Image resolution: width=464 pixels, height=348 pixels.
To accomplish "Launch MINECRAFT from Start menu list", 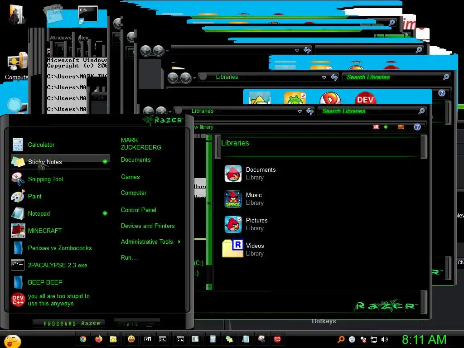I will click(60, 231).
